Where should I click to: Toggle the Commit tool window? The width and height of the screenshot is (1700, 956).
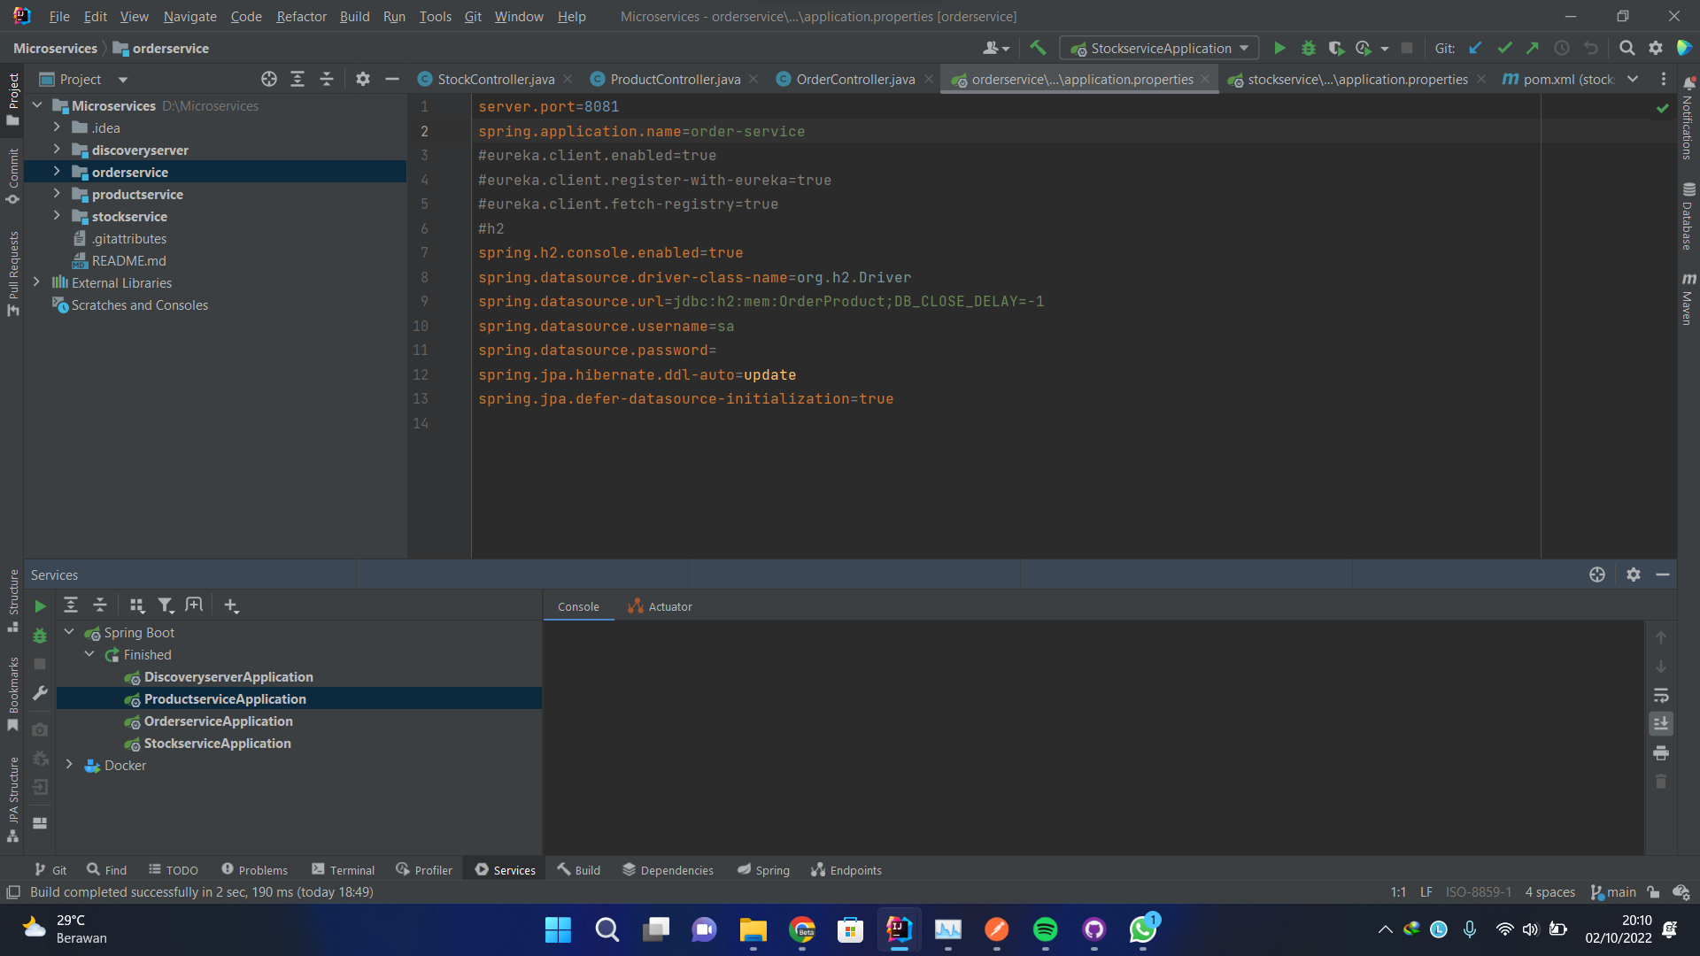[x=13, y=173]
